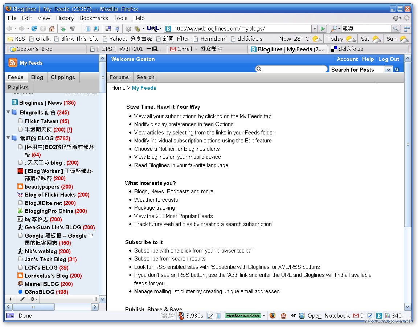Click the Firefox globe icon in status bar
This screenshot has width=418, height=327.
pyautogui.click(x=272, y=315)
